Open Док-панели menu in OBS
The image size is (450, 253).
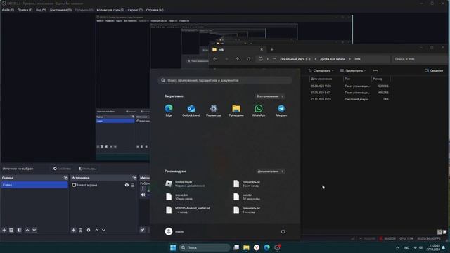(x=60, y=10)
